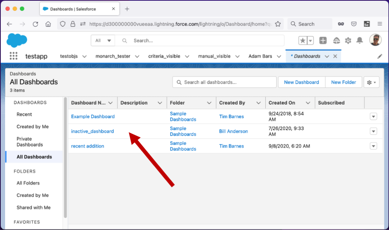Click the infinity-shaped extension icon
The image size is (389, 230).
pos(341,24)
